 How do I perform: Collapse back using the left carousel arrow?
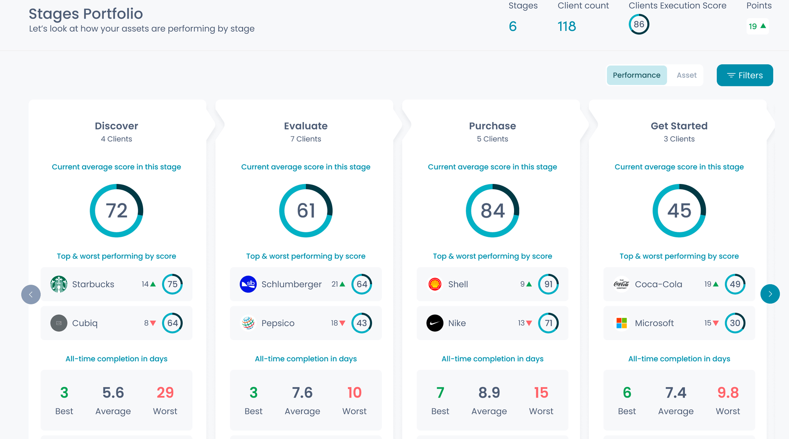pyautogui.click(x=31, y=294)
